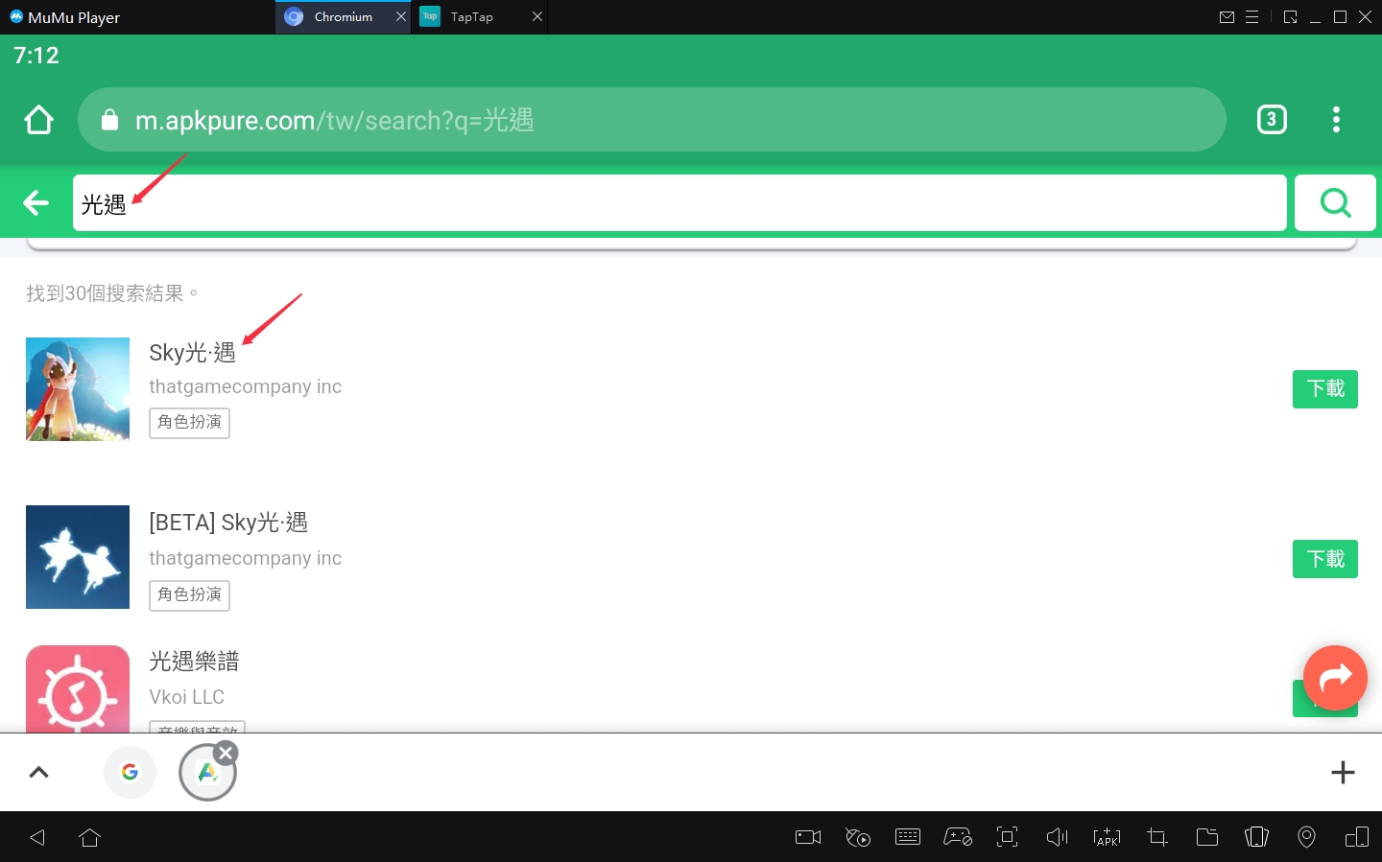
Task: Switch to the Chromium tab
Action: [x=343, y=17]
